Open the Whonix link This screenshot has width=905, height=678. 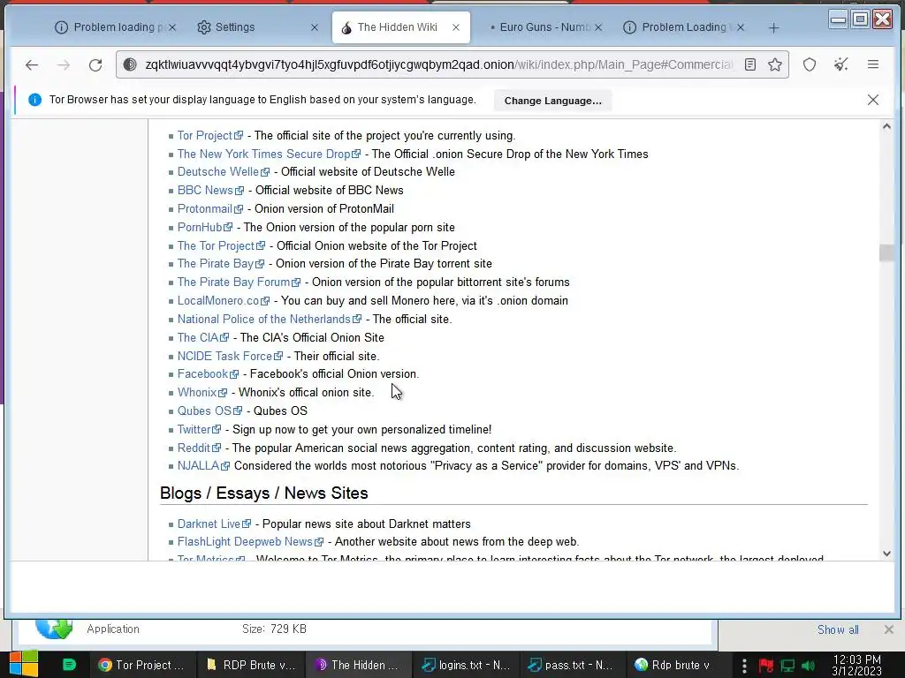(x=202, y=392)
